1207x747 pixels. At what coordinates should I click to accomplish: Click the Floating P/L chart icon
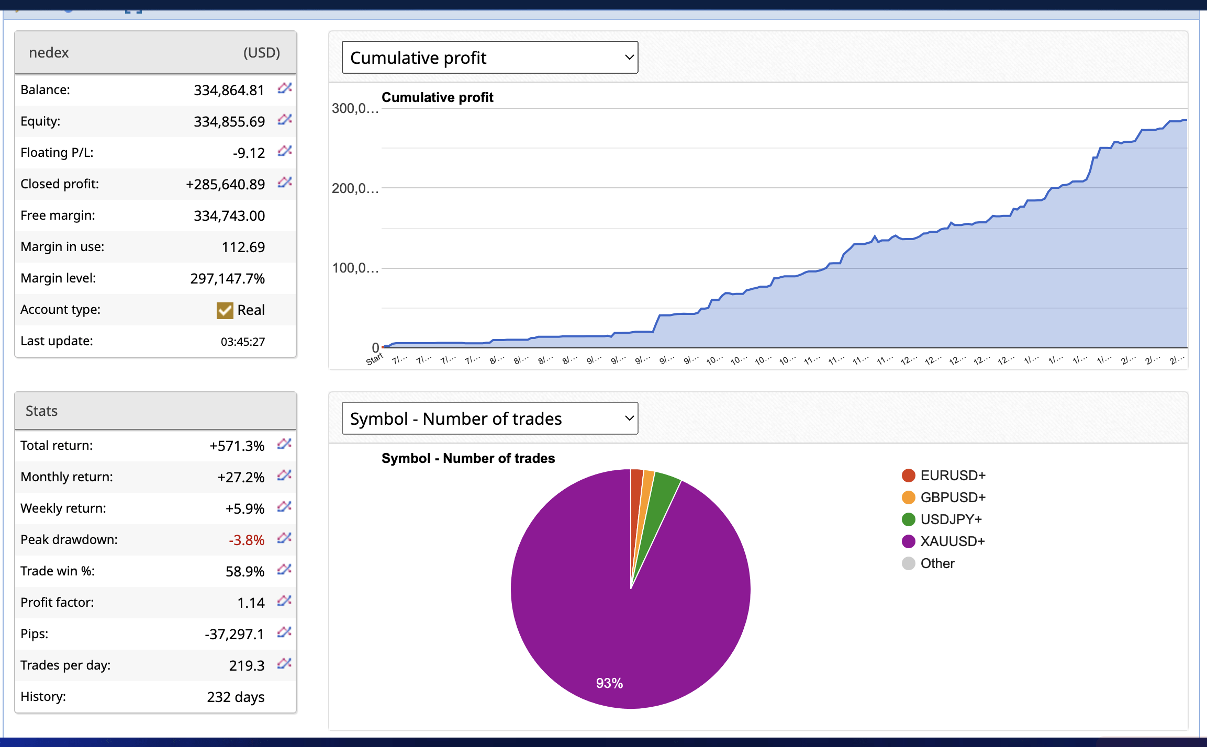click(284, 151)
